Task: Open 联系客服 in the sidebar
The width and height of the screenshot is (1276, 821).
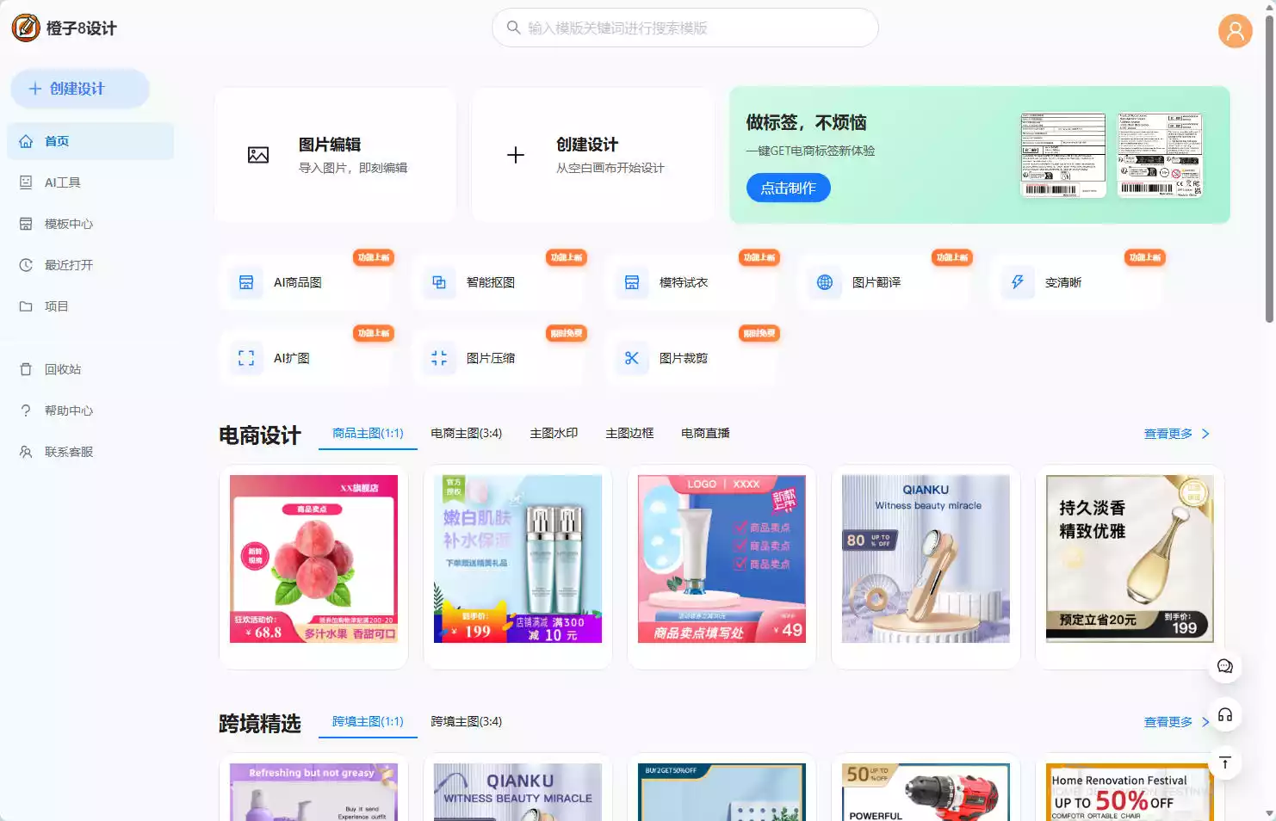Action: tap(90, 452)
